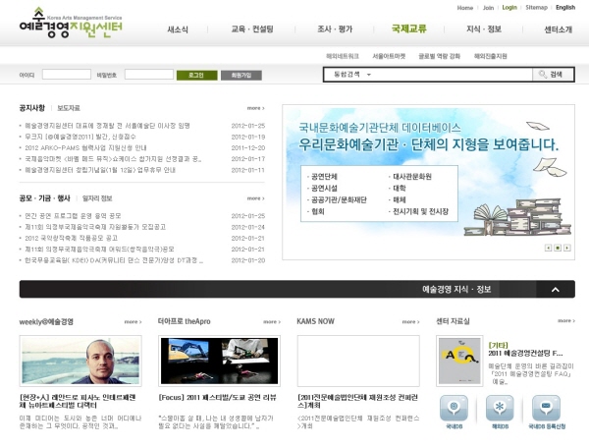Click the Join link at top
589x447 pixels.
point(488,8)
